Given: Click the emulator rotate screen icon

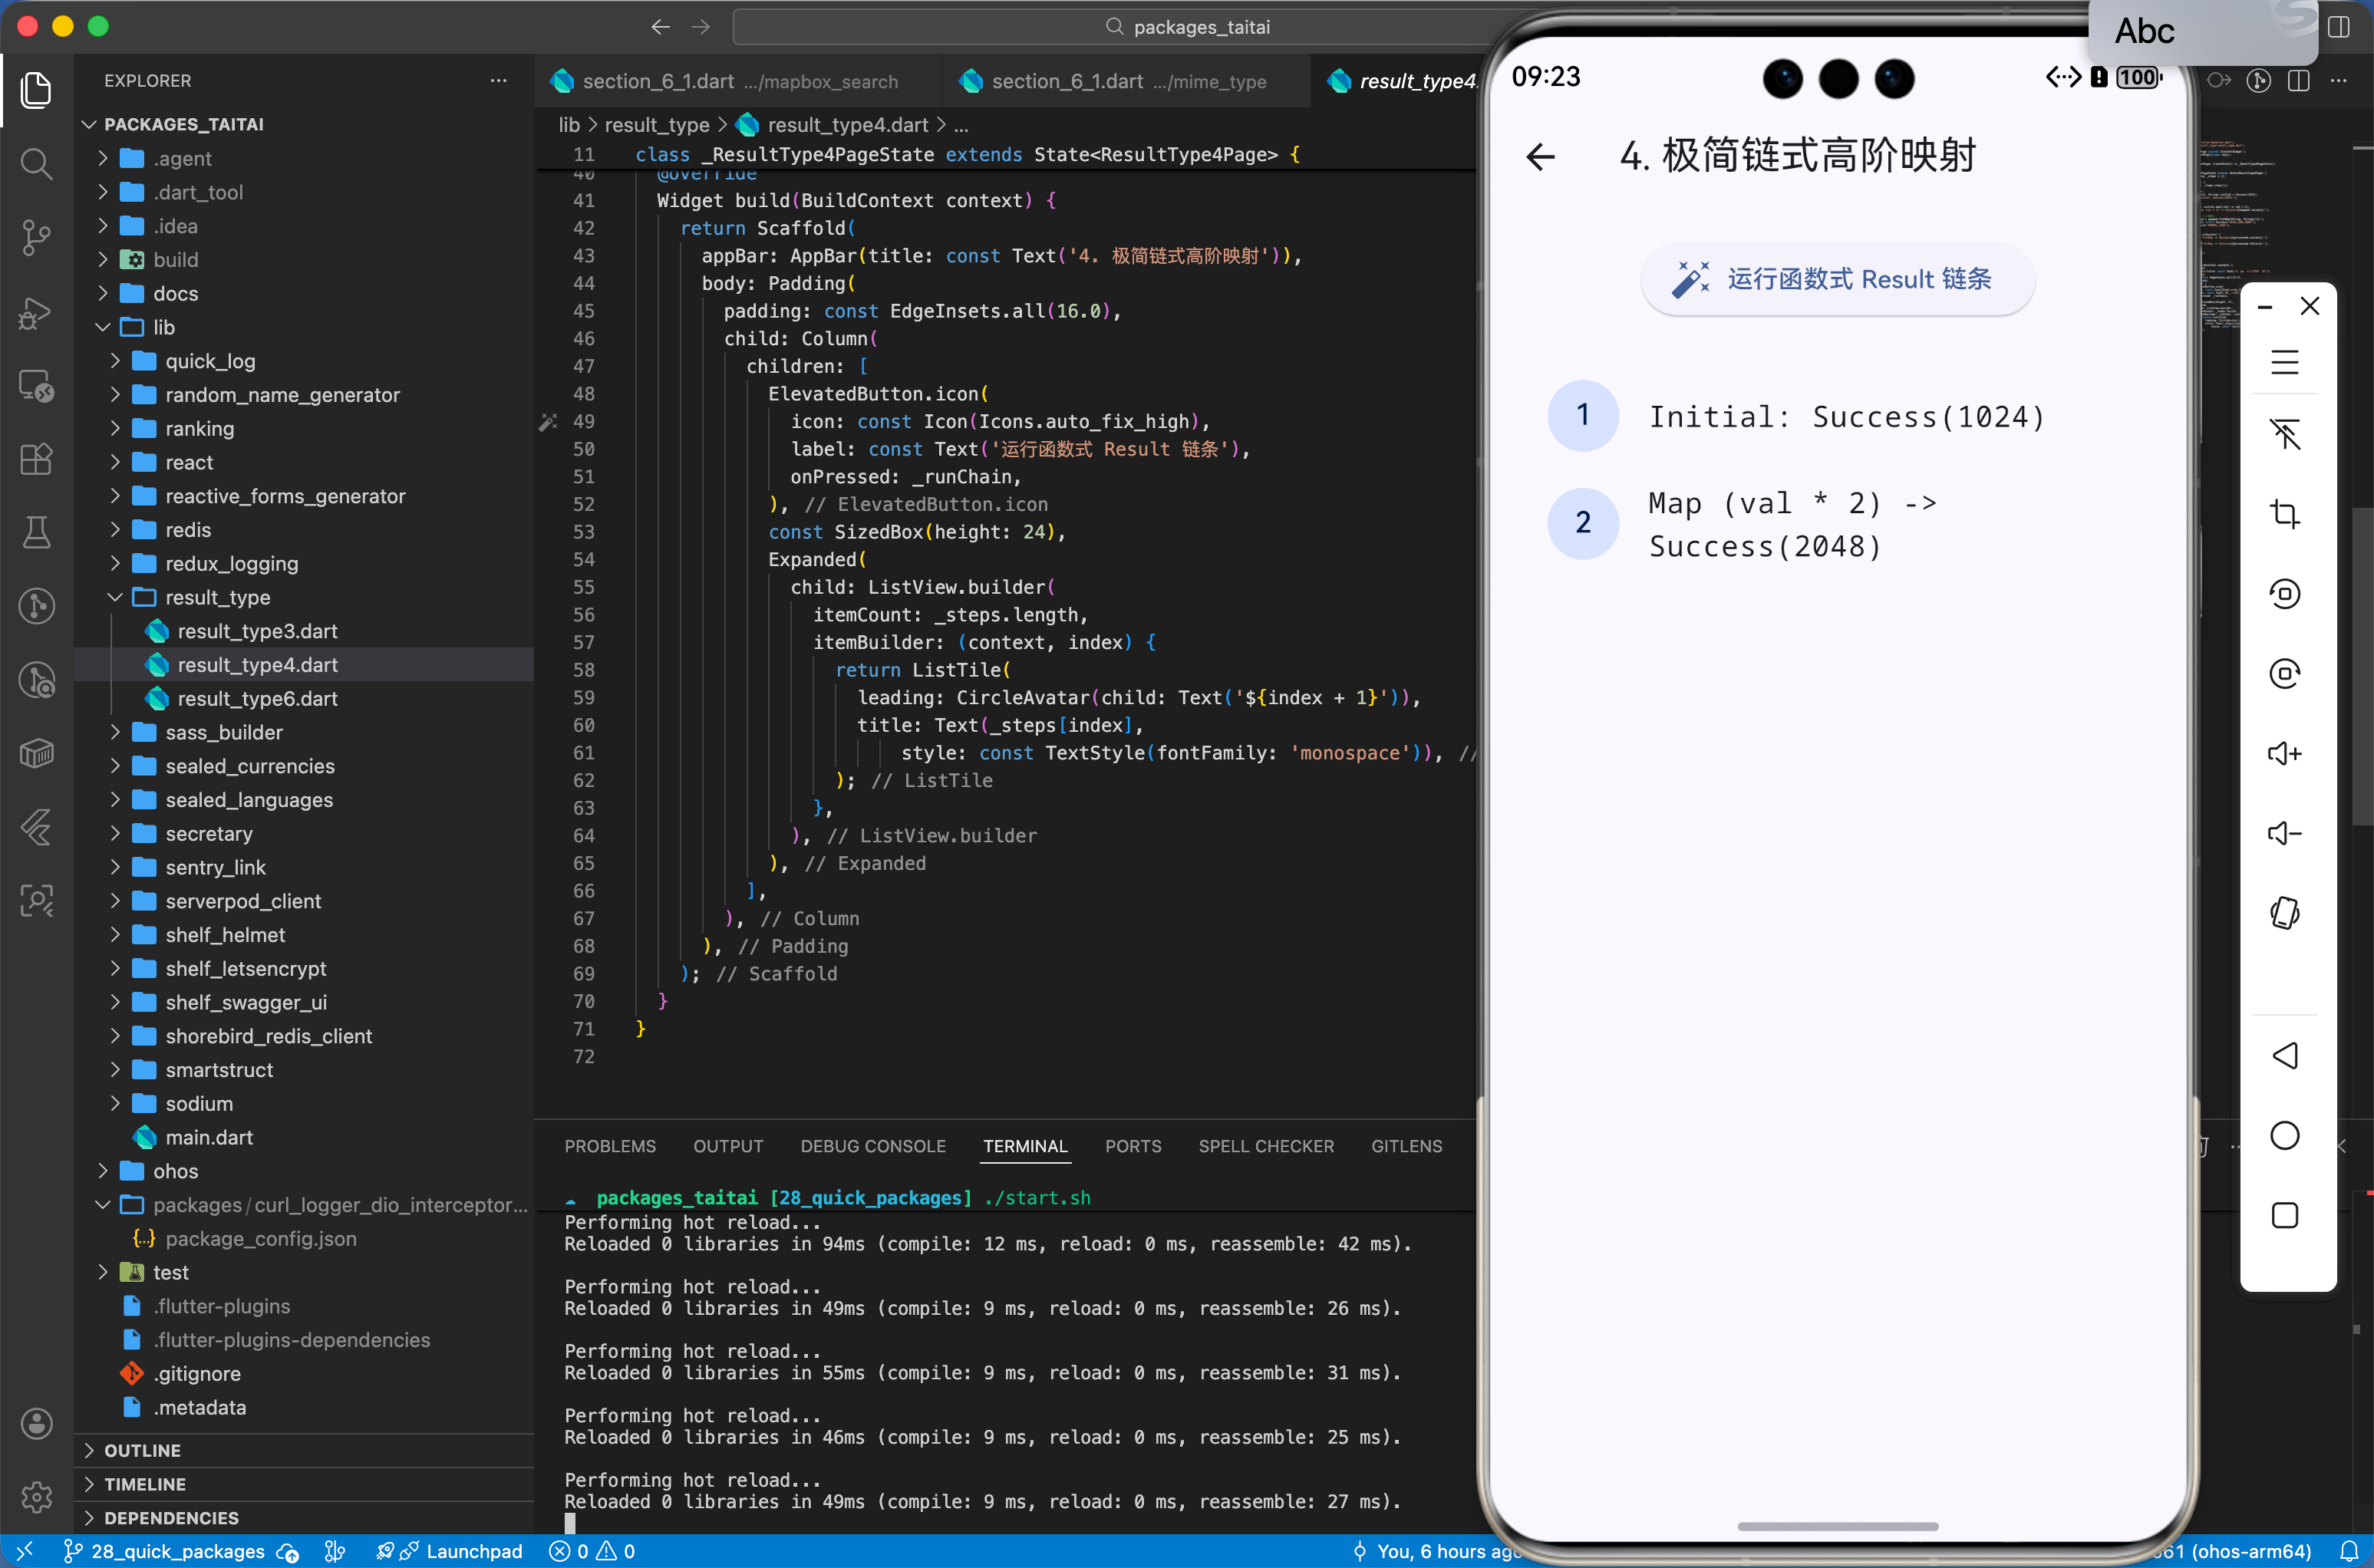Looking at the screenshot, I should [2284, 913].
